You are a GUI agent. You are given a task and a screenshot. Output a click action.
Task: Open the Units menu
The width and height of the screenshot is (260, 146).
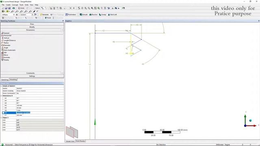26,5
